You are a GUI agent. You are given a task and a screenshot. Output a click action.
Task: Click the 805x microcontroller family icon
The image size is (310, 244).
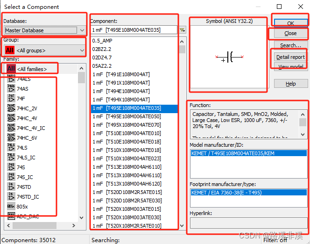[x=11, y=207]
